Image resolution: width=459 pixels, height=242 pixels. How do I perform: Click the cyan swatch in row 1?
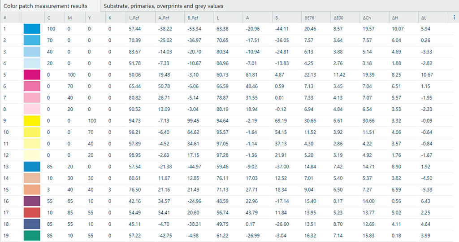coord(32,29)
